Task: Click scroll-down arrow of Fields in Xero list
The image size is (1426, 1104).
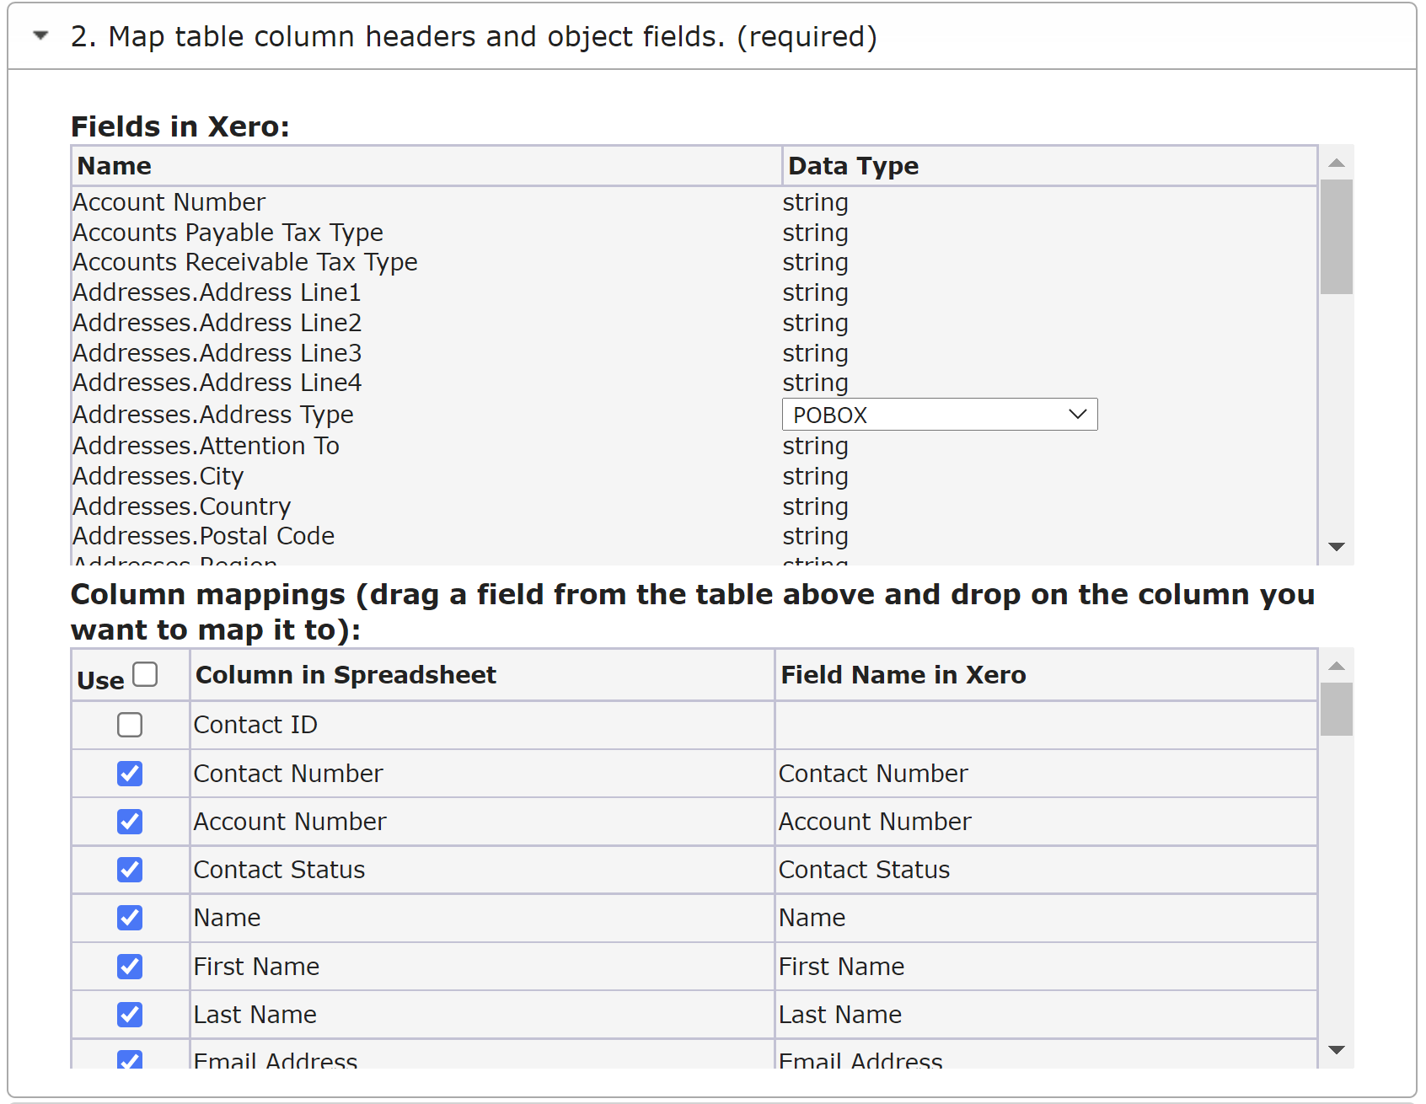Action: pos(1337,547)
